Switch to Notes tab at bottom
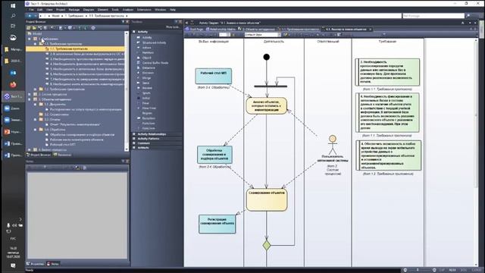This screenshot has width=485, height=273. click(x=53, y=264)
